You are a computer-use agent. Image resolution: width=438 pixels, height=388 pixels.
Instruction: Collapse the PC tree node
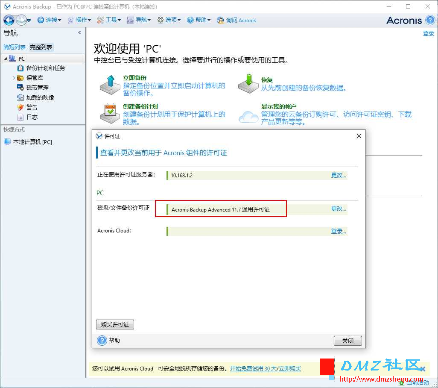pyautogui.click(x=6, y=59)
